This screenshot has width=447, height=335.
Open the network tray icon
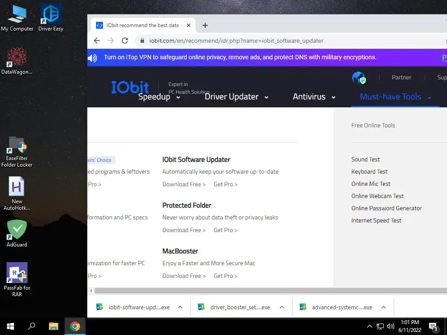[380, 326]
